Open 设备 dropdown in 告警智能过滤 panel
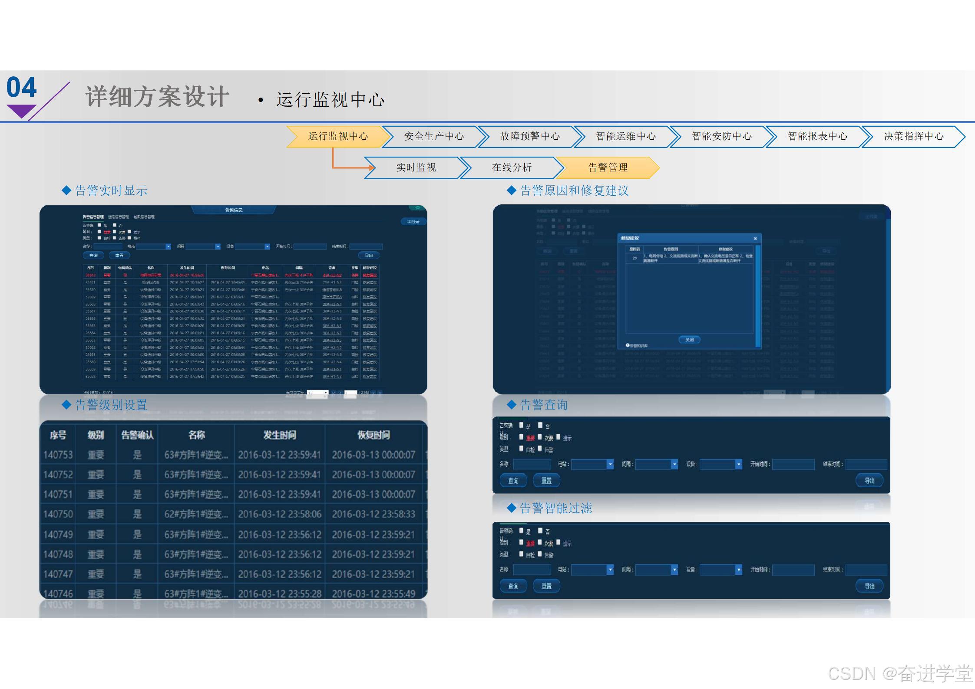Image resolution: width=975 pixels, height=689 pixels. (x=738, y=570)
